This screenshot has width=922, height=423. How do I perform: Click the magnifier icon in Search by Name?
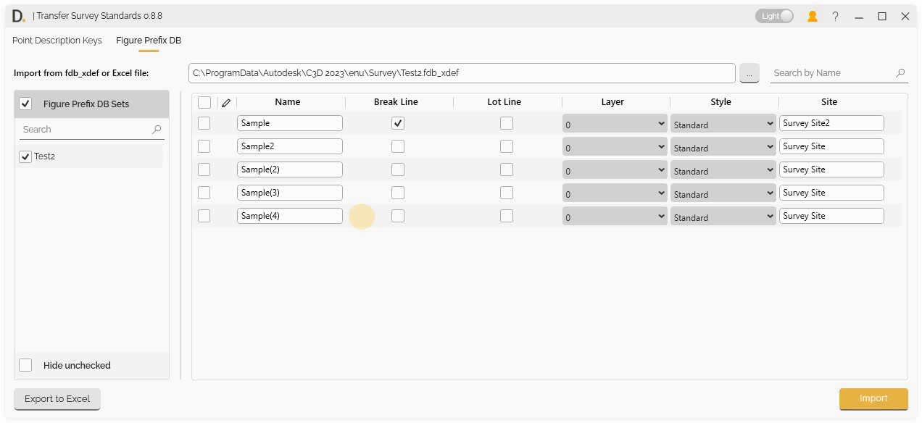[900, 72]
